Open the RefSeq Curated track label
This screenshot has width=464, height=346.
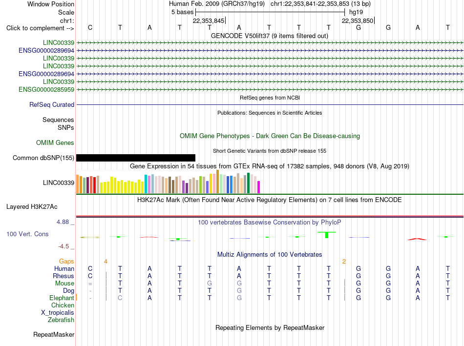52,105
